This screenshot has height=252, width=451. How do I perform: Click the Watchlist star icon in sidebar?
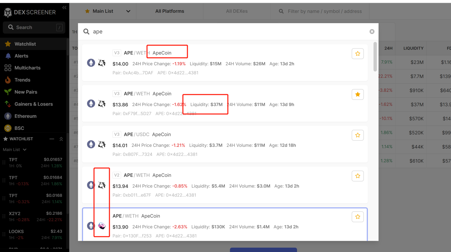click(8, 44)
